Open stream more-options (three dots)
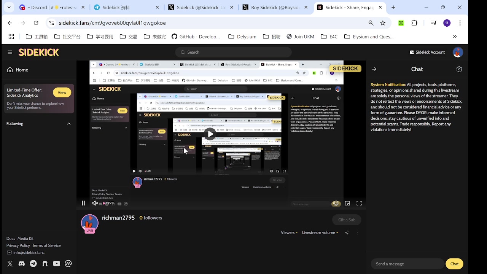 (357, 233)
